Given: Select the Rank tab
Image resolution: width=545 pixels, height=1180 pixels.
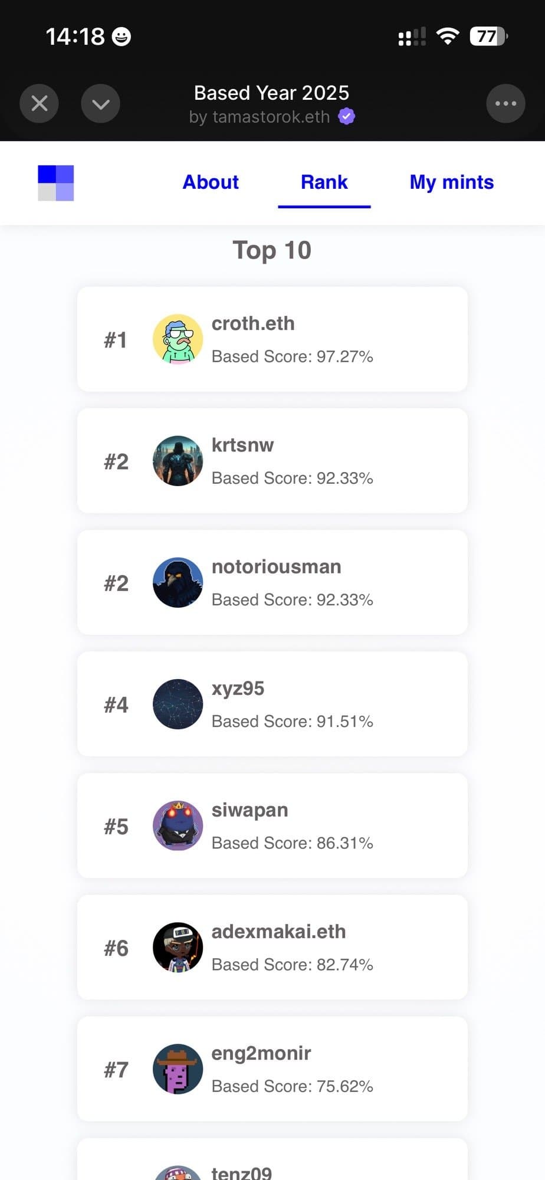Looking at the screenshot, I should pos(324,182).
